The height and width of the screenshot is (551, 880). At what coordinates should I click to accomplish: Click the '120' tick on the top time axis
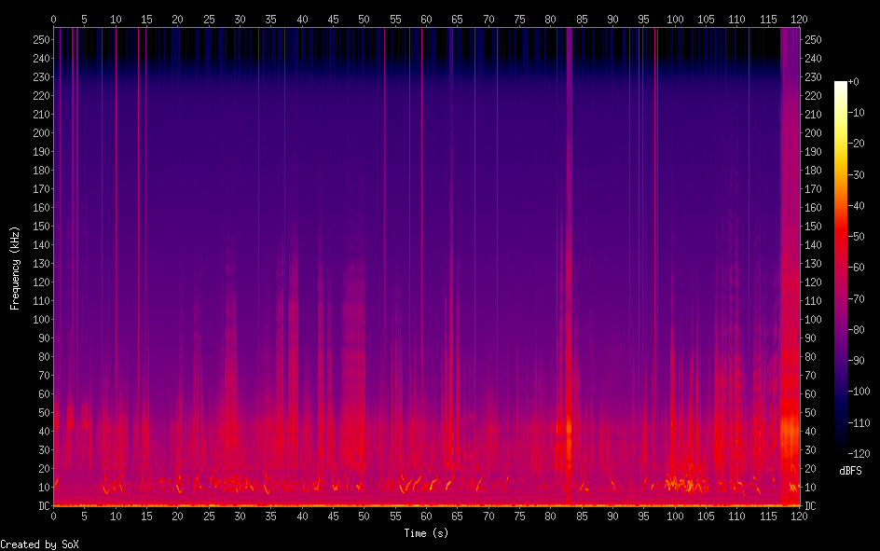coord(799,18)
